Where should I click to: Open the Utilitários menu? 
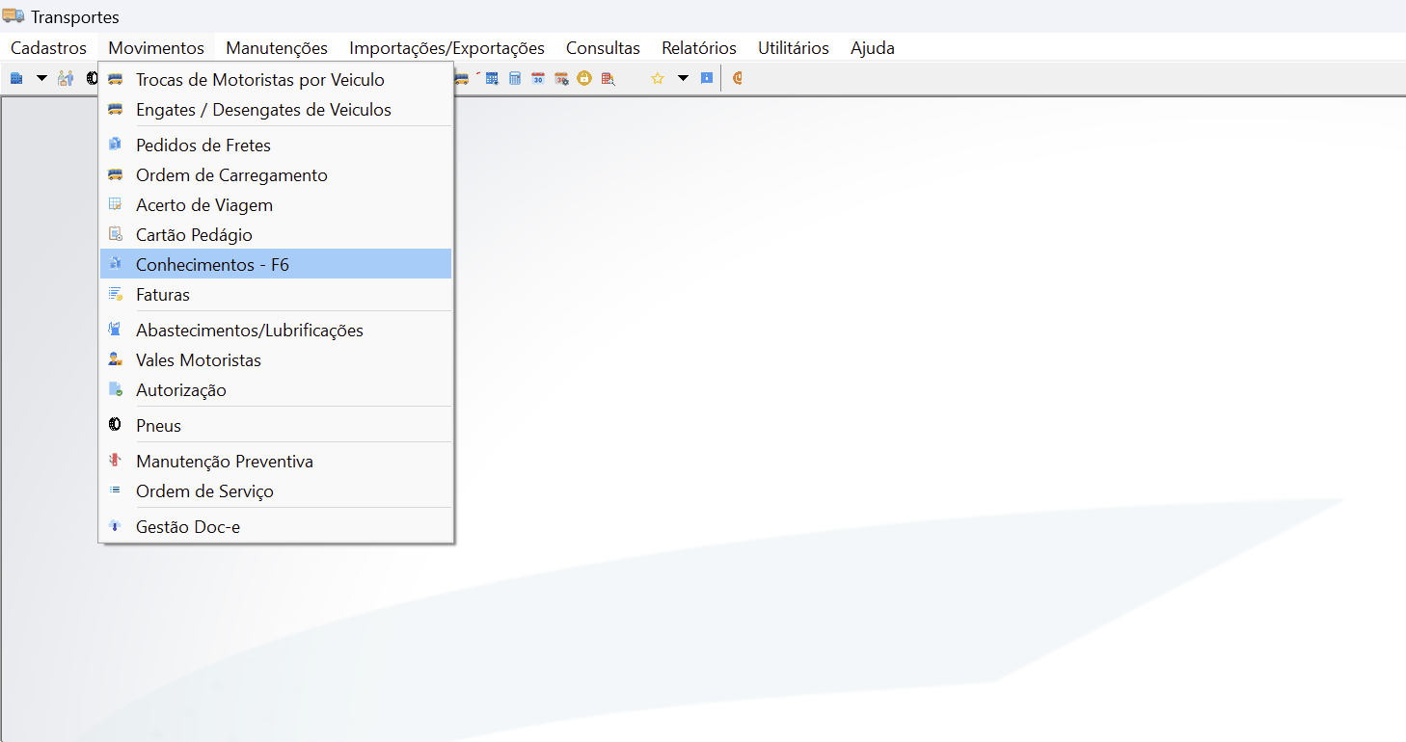click(x=794, y=47)
